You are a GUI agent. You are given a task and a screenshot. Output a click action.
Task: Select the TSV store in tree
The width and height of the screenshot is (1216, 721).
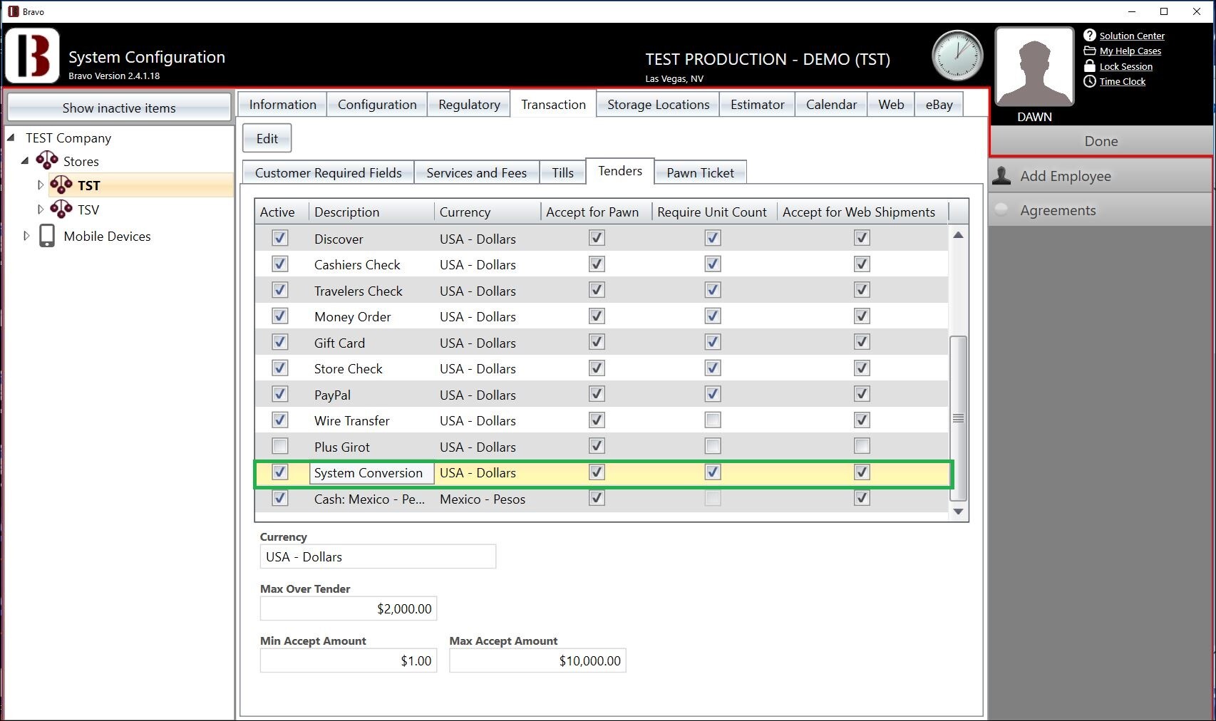88,209
